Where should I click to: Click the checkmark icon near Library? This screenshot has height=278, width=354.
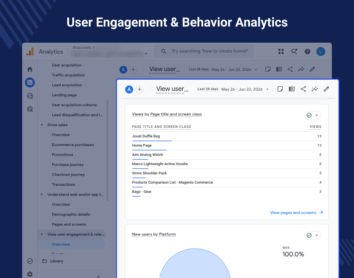30,261
